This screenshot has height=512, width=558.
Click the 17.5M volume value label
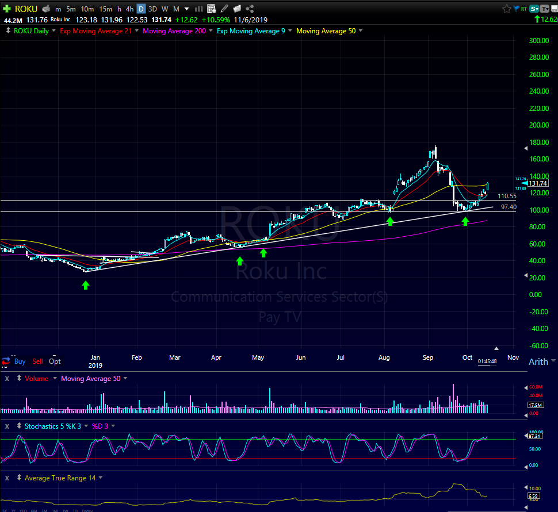click(x=535, y=405)
